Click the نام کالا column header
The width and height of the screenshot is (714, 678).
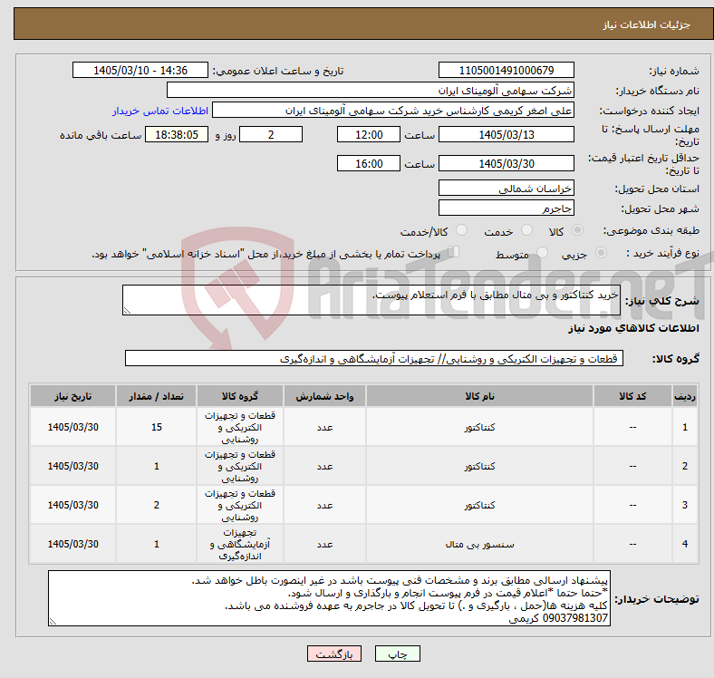[x=479, y=396]
